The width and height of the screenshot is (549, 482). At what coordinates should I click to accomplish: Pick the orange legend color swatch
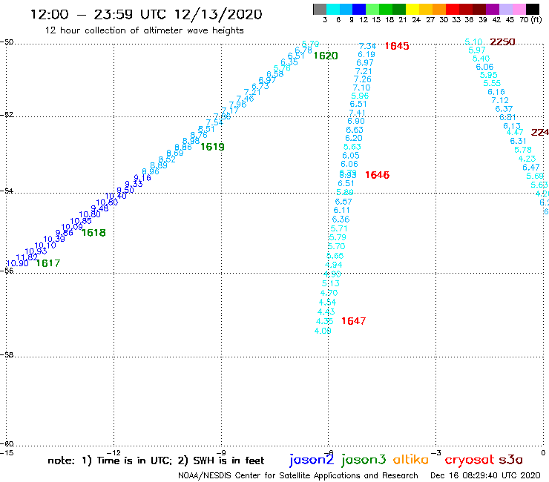coord(439,9)
